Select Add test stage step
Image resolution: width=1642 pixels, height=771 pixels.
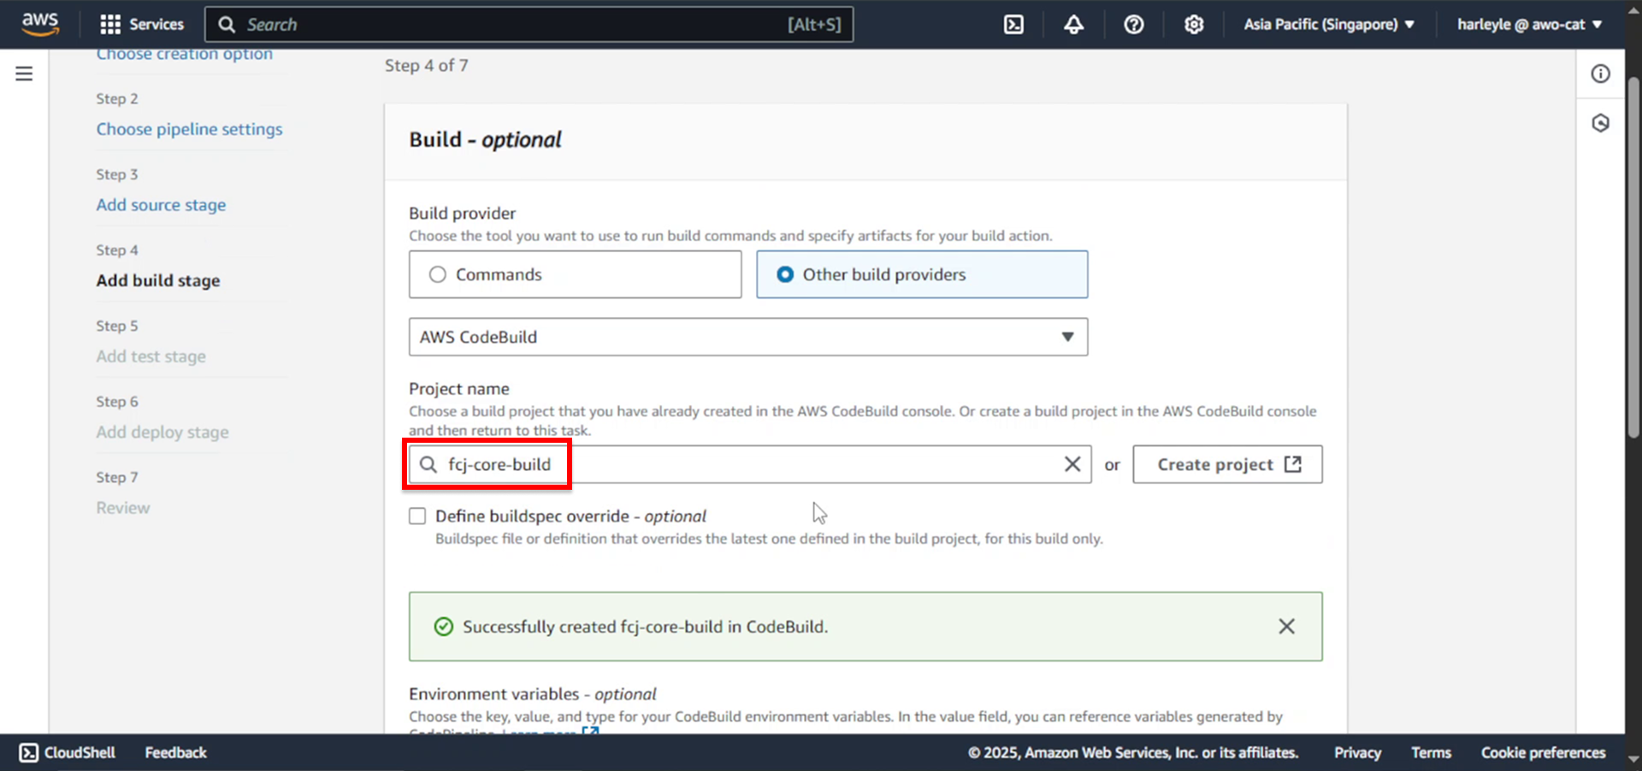click(151, 356)
